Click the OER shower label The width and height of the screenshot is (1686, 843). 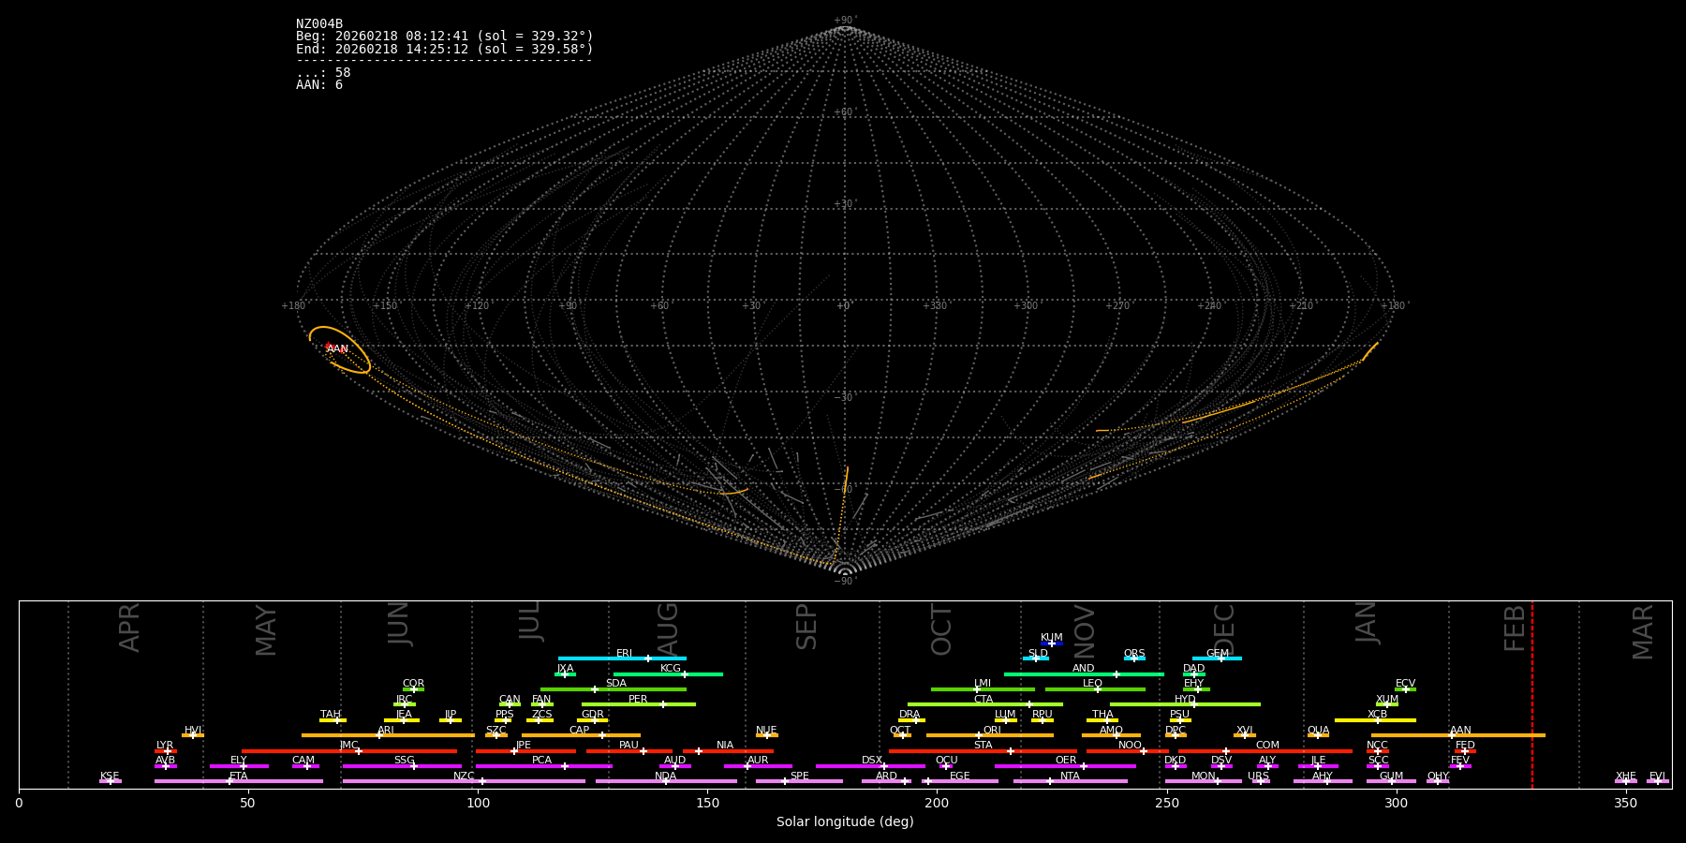point(1066,761)
